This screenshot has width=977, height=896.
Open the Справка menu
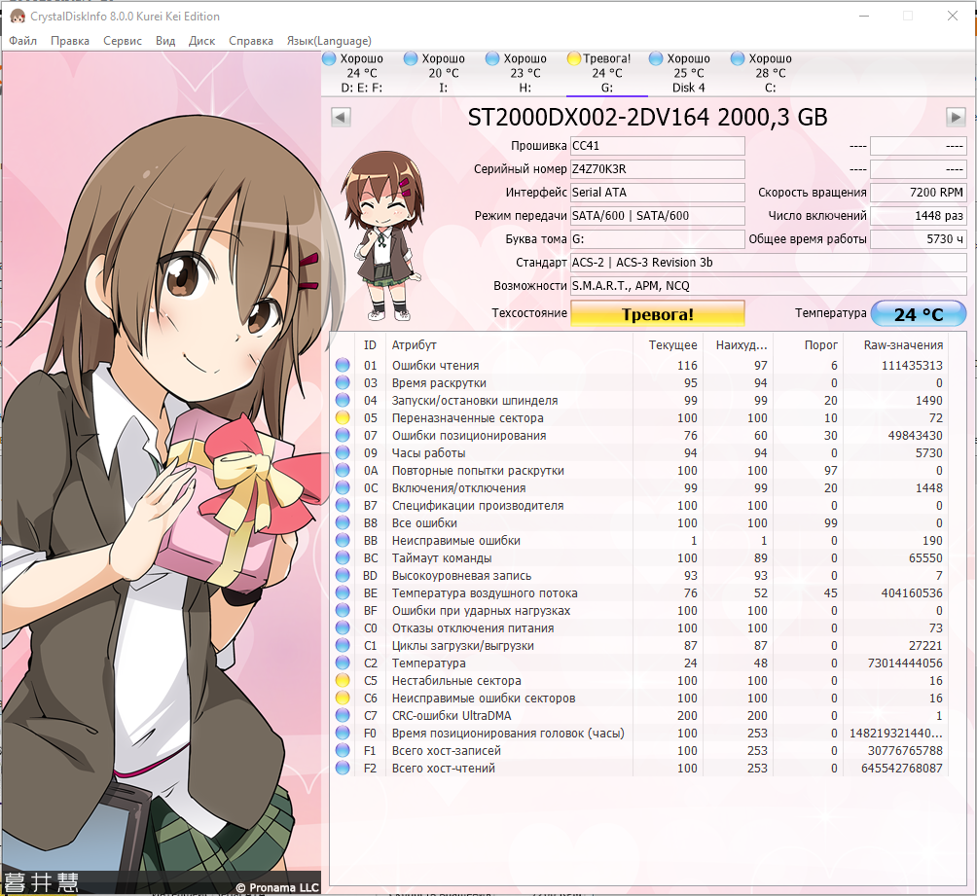pyautogui.click(x=250, y=41)
